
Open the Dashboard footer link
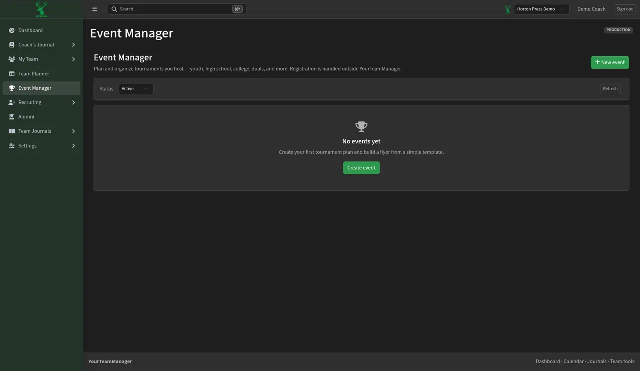point(548,361)
